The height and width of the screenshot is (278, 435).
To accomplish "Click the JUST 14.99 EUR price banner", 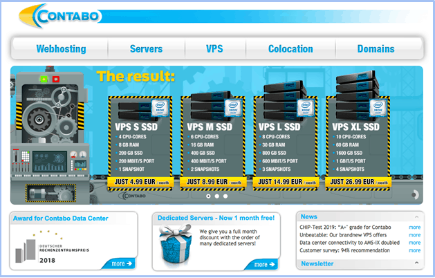I will 286,182.
